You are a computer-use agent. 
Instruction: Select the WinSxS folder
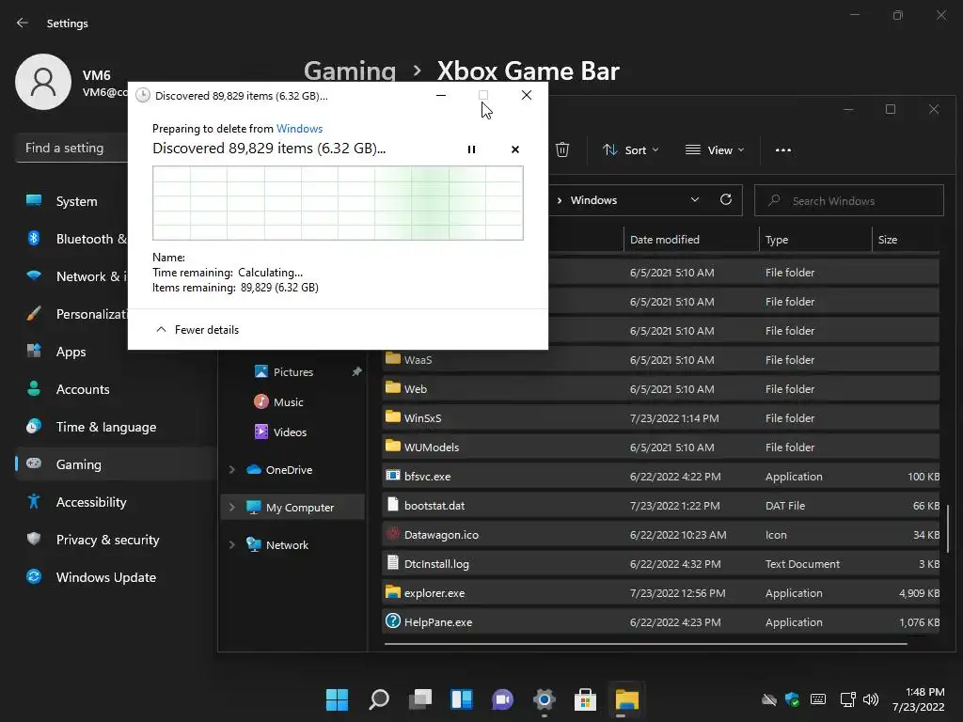[x=660, y=418]
